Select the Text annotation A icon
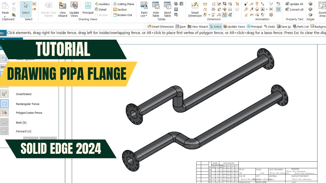Image resolution: width=326 pixels, height=183 pixels. click(x=263, y=9)
